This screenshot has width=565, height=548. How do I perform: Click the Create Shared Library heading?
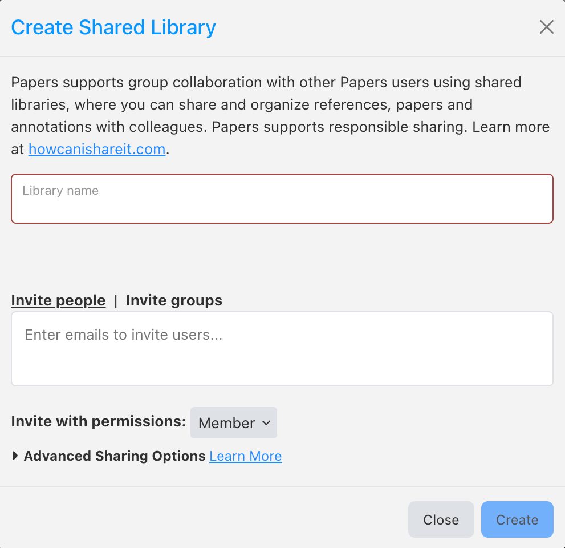click(x=113, y=27)
